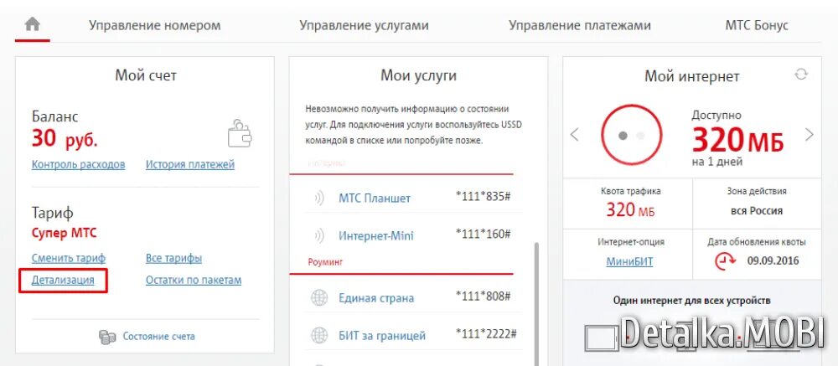The width and height of the screenshot is (838, 366).
Task: Open the МиниБИТ internet option link
Action: [x=629, y=261]
